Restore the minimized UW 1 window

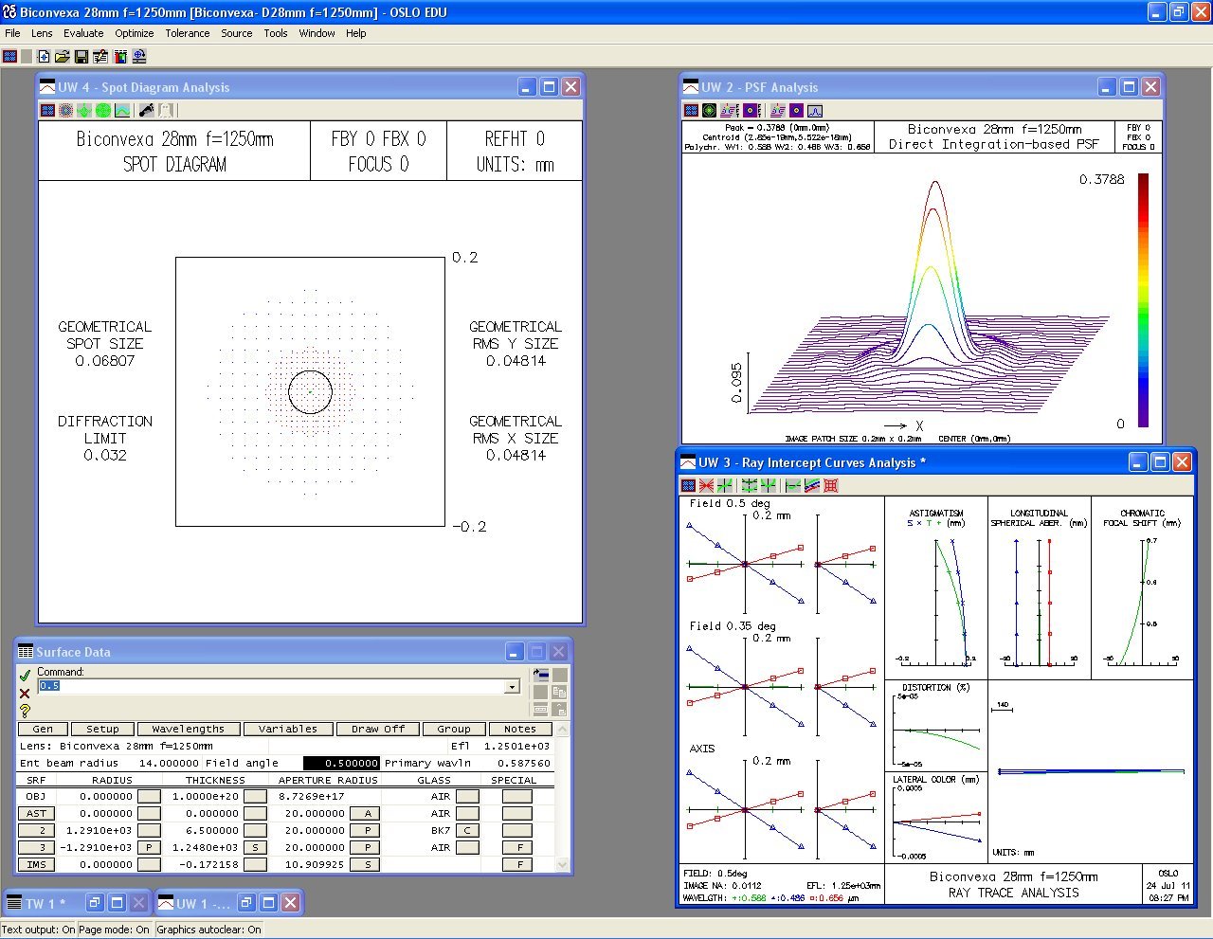click(244, 903)
